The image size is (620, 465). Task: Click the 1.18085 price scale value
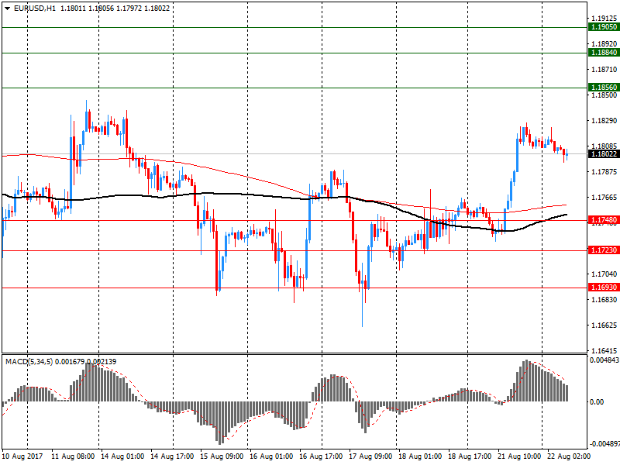[x=604, y=146]
